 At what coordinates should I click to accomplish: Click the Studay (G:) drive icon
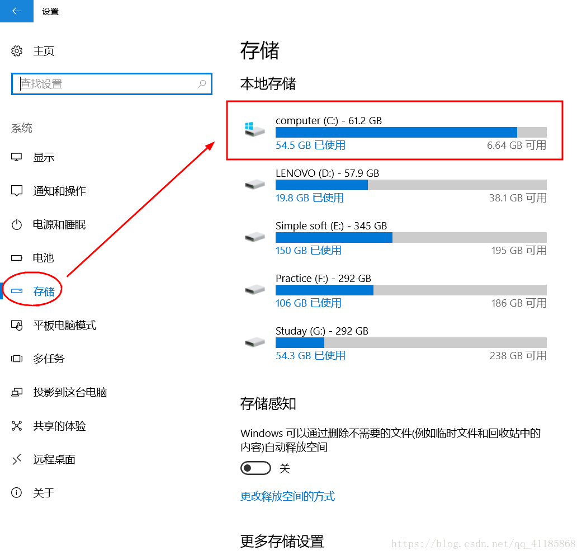pos(254,342)
